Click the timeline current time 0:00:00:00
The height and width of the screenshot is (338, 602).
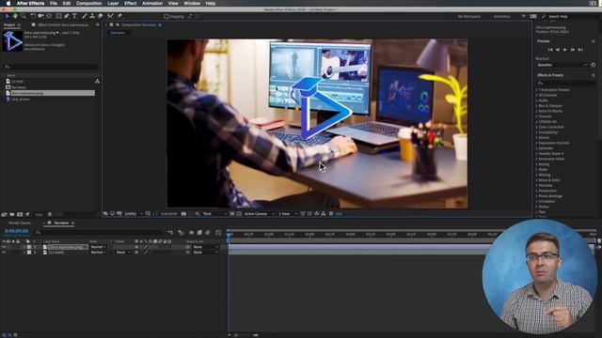coord(17,231)
